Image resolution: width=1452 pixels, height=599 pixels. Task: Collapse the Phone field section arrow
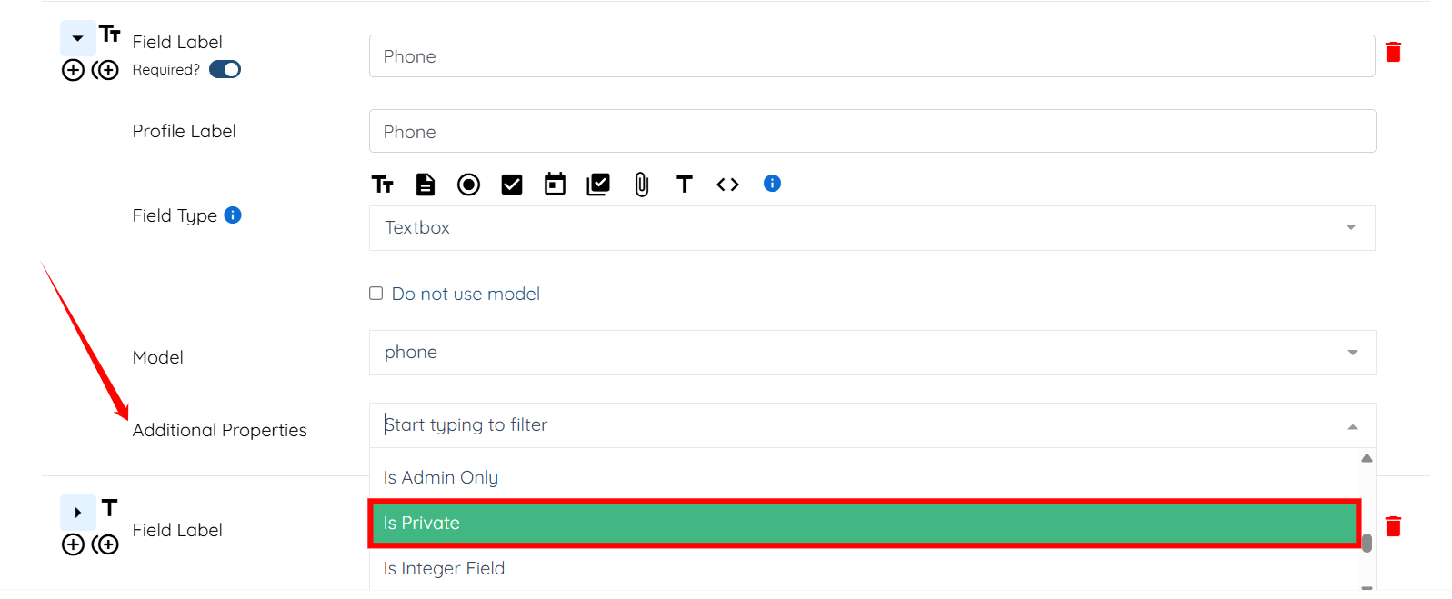click(78, 38)
